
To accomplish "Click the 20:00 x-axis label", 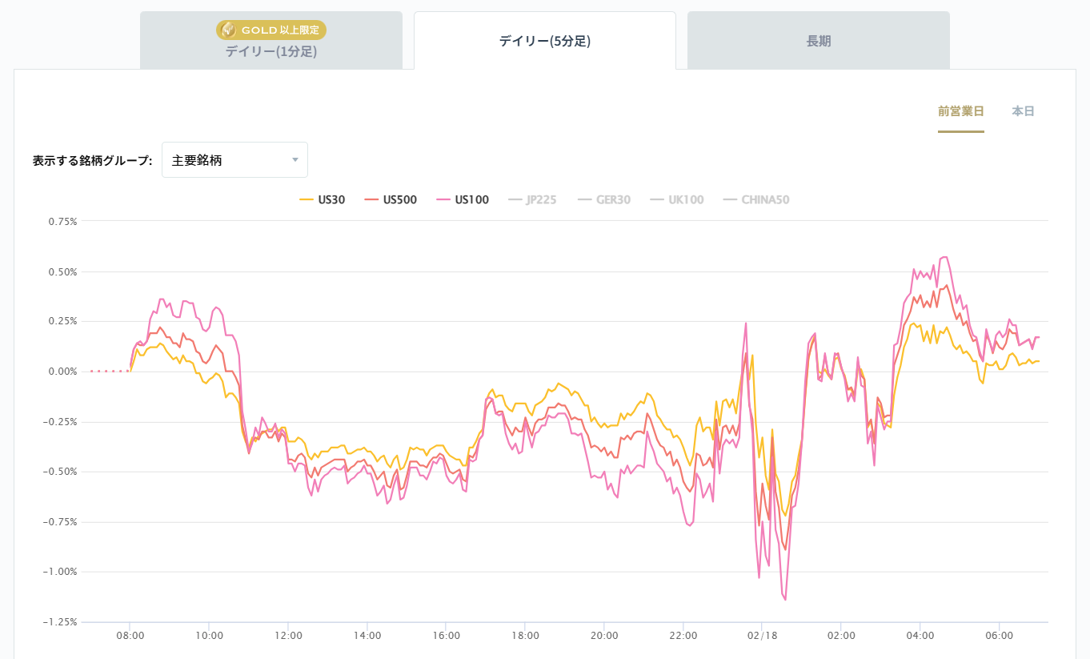I will [x=604, y=636].
